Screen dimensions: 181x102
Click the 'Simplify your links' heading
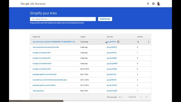pyautogui.click(x=43, y=13)
